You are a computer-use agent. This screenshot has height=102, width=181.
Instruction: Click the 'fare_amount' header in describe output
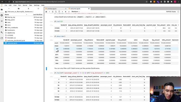(122, 40)
